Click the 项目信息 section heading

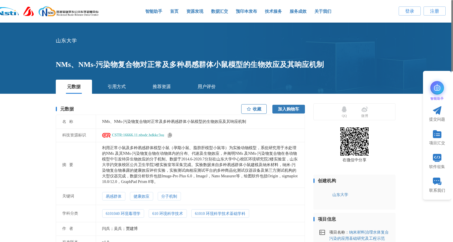click(327, 219)
